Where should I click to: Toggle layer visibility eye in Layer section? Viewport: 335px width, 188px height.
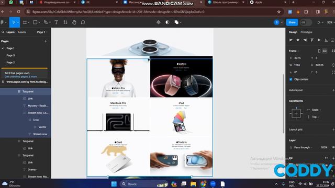(333, 147)
